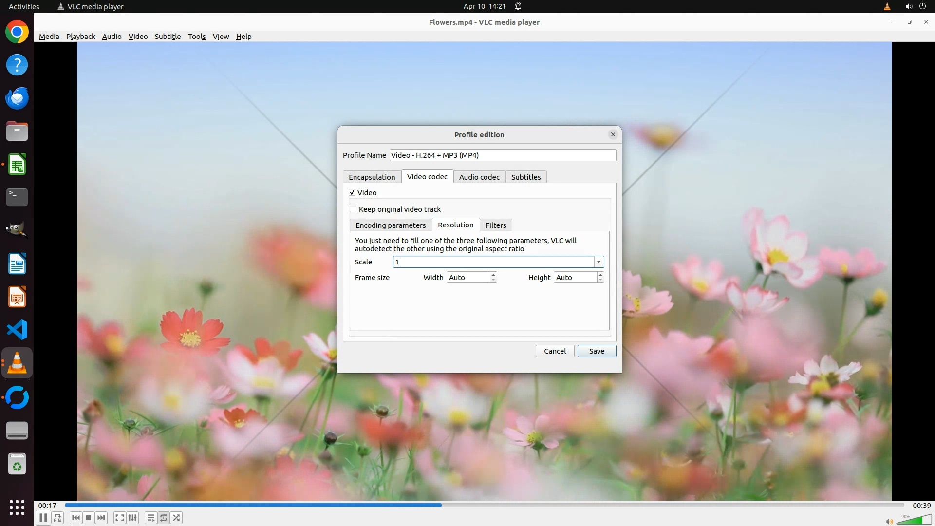Pause video playback

pos(43,518)
